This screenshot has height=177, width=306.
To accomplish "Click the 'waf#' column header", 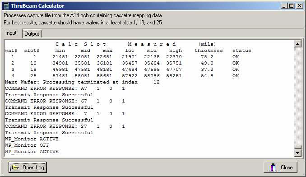I will pyautogui.click(x=11, y=51).
